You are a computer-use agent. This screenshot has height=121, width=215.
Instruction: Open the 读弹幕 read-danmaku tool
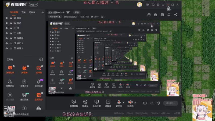point(38,70)
